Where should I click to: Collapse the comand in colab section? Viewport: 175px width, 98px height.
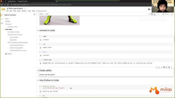[x=38, y=30]
